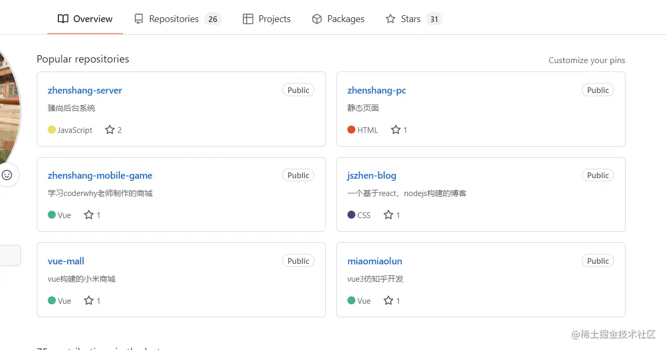
Task: Click Public badge on zhenshang-server
Action: click(x=299, y=90)
